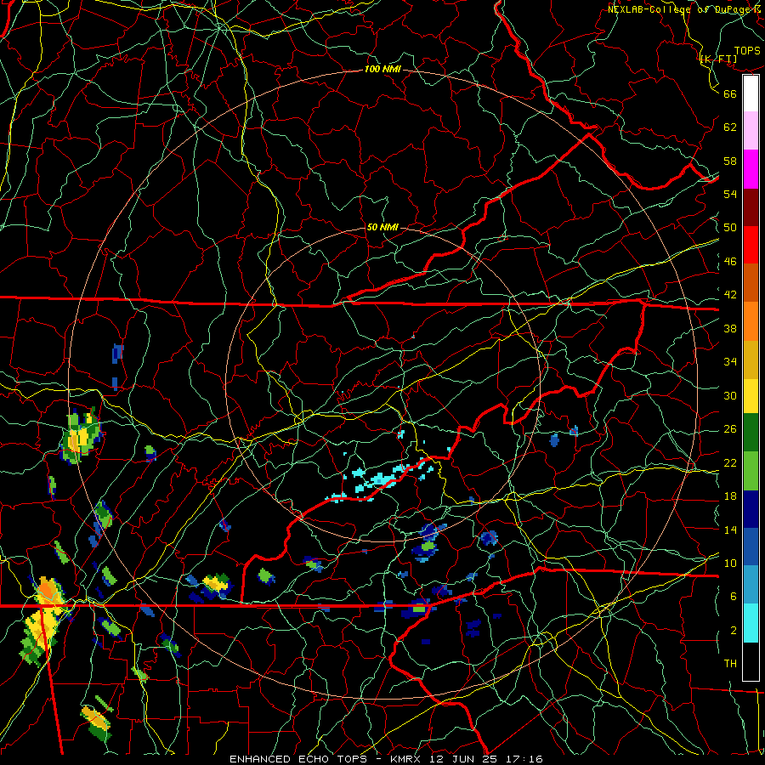Click the "18" legend value
This screenshot has height=765, width=765.
tap(730, 496)
